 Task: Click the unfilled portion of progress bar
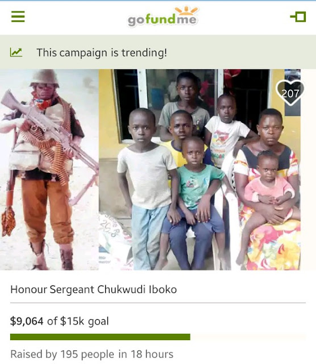(x=248, y=337)
